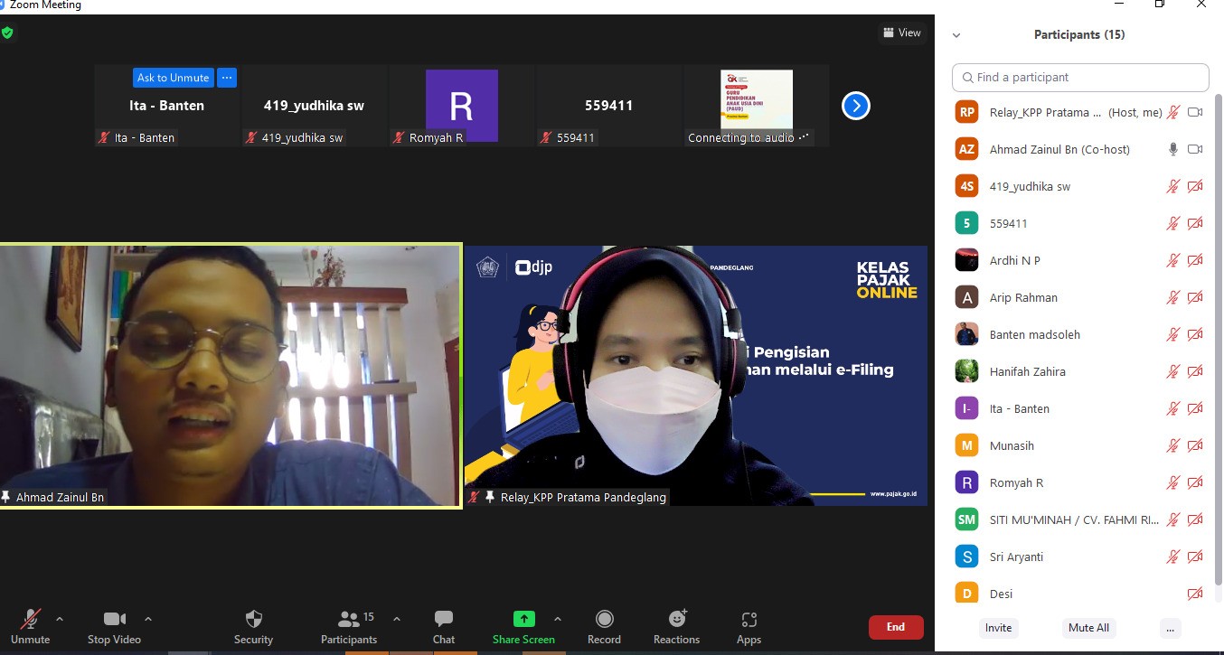The image size is (1224, 655).
Task: Click the red End meeting button
Action: click(x=895, y=627)
